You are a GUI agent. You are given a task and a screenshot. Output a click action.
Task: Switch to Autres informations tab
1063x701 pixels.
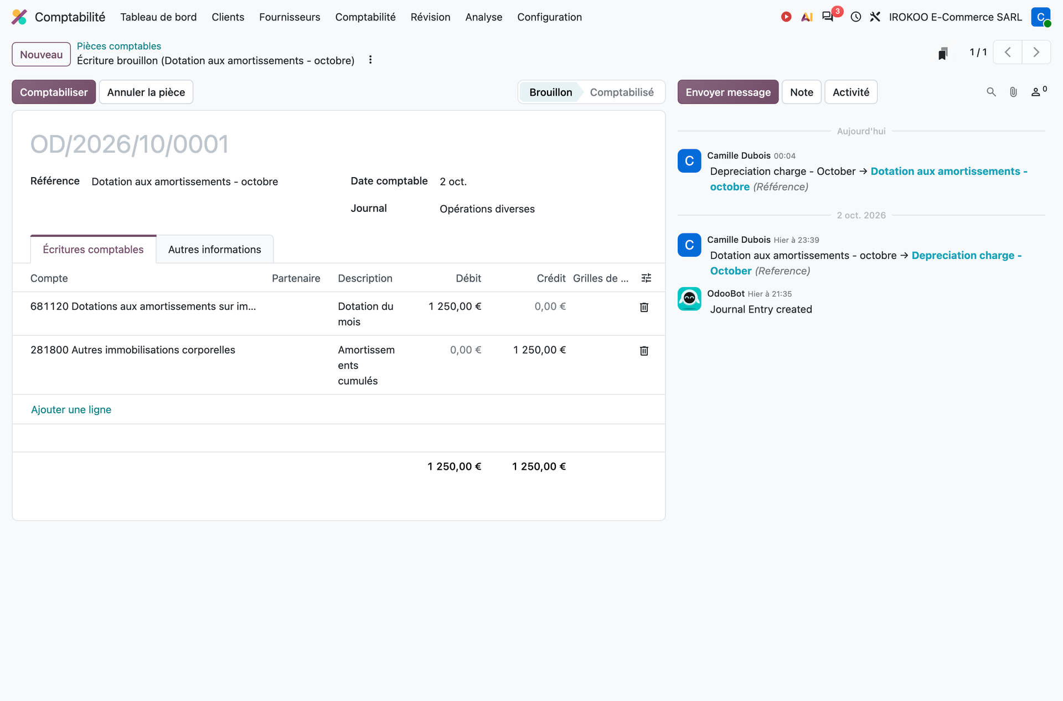pyautogui.click(x=214, y=250)
